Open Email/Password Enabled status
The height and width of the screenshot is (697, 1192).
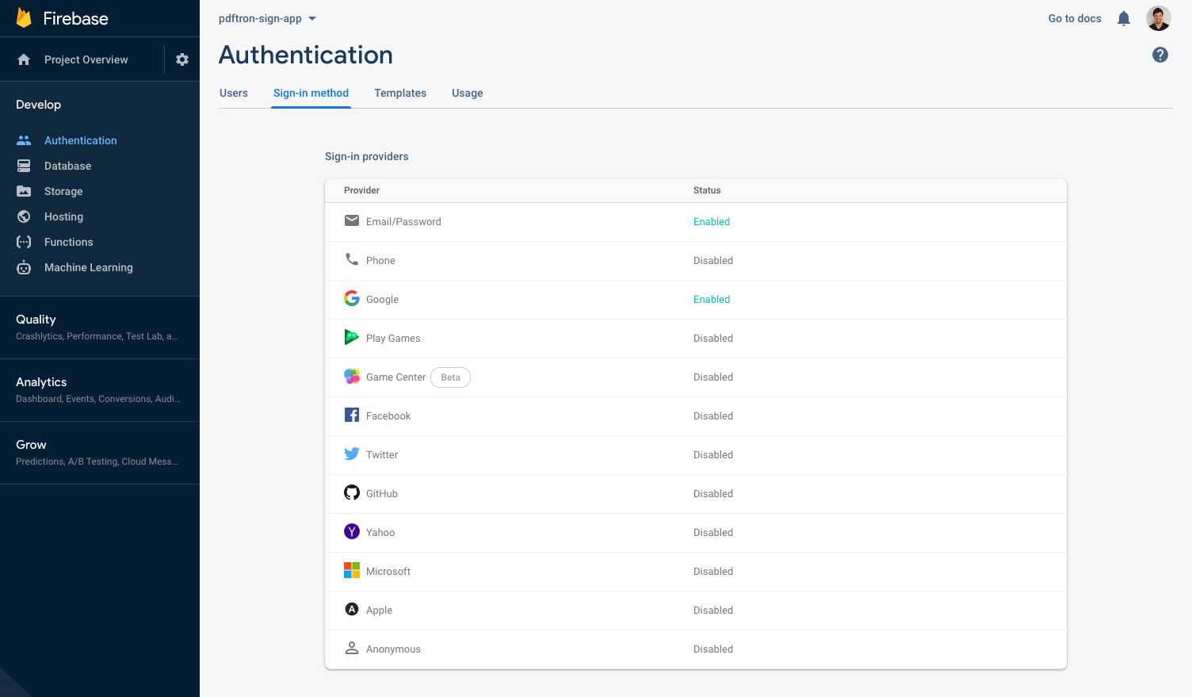(x=712, y=222)
